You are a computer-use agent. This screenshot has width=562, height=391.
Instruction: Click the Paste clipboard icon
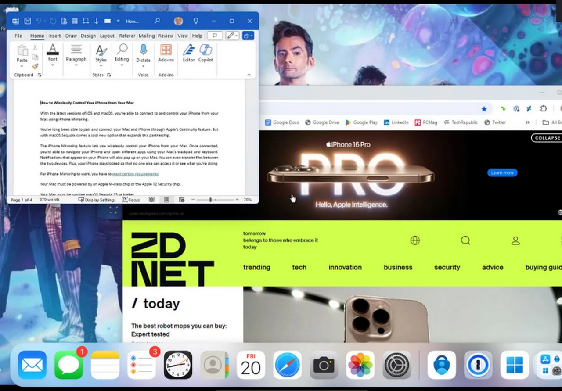point(22,50)
